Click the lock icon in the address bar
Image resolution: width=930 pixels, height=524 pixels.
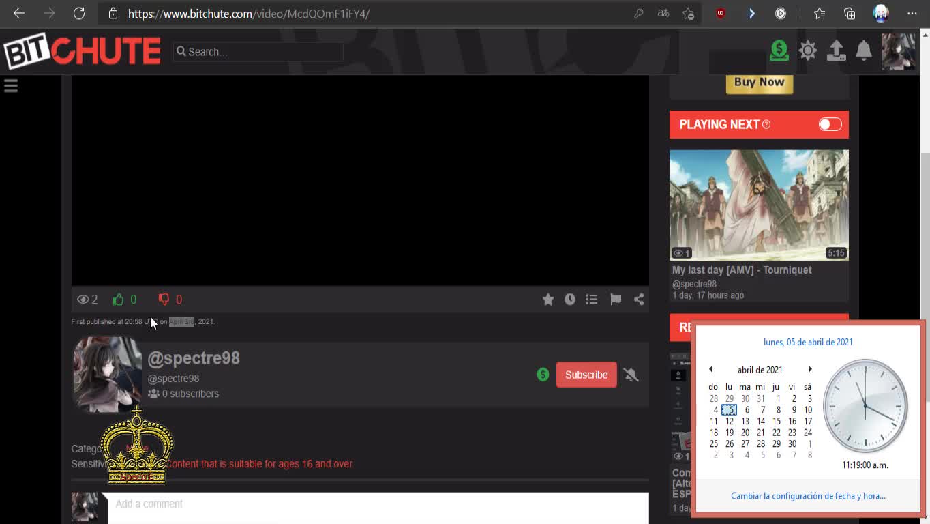[x=113, y=13]
